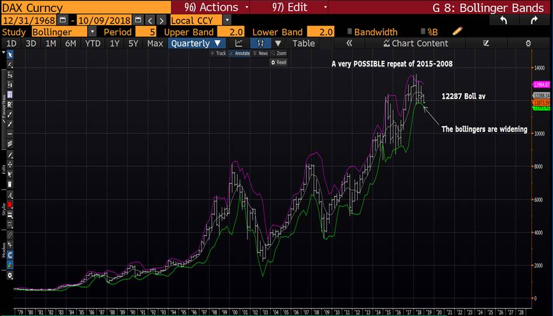Click the start date 12/31/1968 field
This screenshot has height=316, width=553.
(29, 20)
